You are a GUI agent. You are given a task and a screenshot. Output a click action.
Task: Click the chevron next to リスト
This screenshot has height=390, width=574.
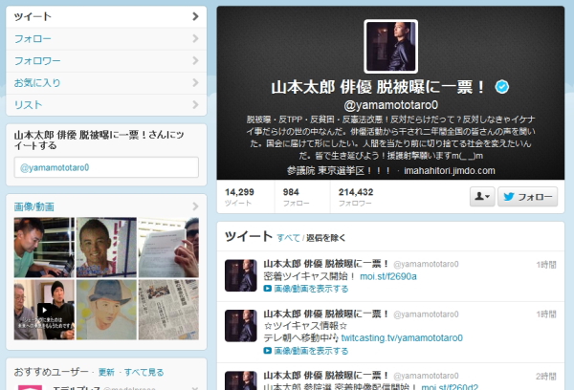[x=195, y=105]
